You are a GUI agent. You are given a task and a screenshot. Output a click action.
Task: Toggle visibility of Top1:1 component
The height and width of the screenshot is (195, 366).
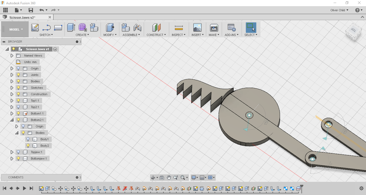pos(18,101)
